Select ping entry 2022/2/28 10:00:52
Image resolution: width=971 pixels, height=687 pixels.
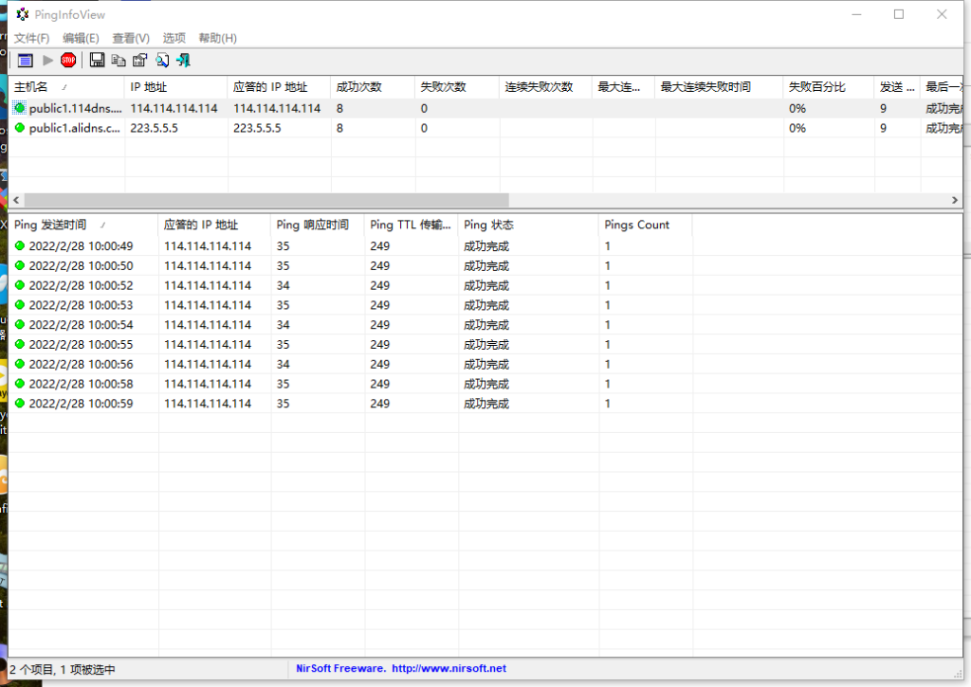(351, 285)
